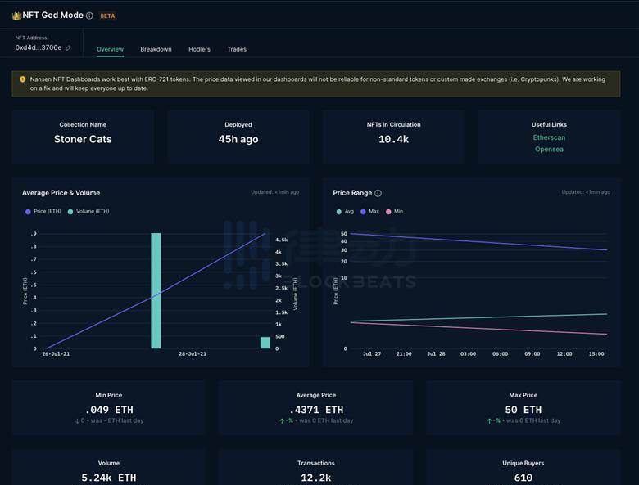
Task: Click the .049 ETH min price value
Action: point(109,410)
